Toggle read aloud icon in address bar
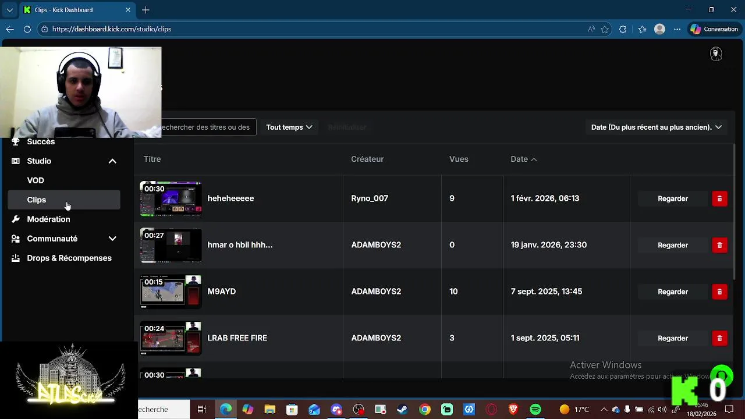The height and width of the screenshot is (419, 745). [x=591, y=29]
